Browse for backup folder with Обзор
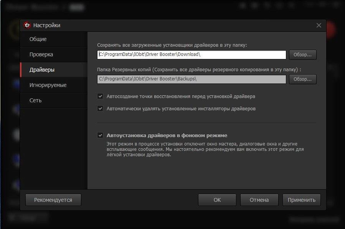Viewport: 345px width, 229px height. pyautogui.click(x=302, y=79)
